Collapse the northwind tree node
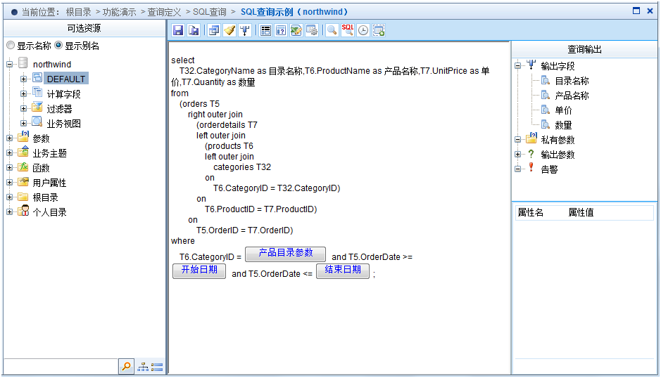 (9, 65)
